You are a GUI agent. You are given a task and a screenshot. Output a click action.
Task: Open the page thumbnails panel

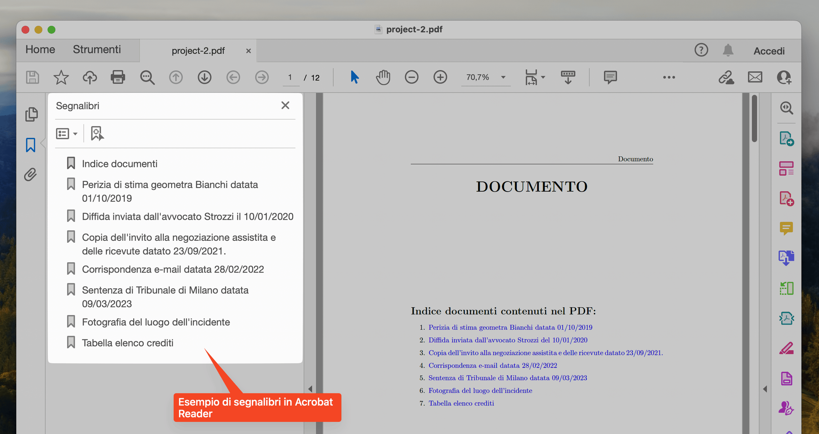pyautogui.click(x=31, y=114)
